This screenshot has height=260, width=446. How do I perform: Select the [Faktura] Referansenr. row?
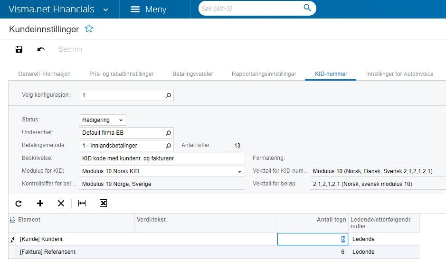click(214, 252)
